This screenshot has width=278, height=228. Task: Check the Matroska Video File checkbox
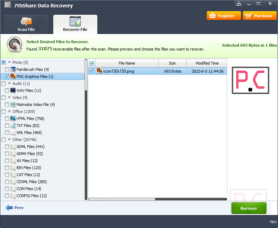pos(7,105)
